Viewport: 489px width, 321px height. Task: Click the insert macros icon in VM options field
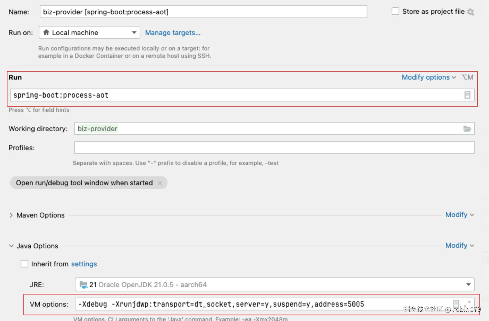tap(456, 304)
